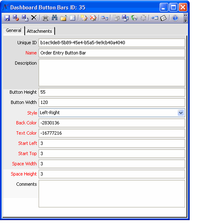The image size is (216, 223).
Task: Click the save with windows icon
Action: [x=125, y=18]
